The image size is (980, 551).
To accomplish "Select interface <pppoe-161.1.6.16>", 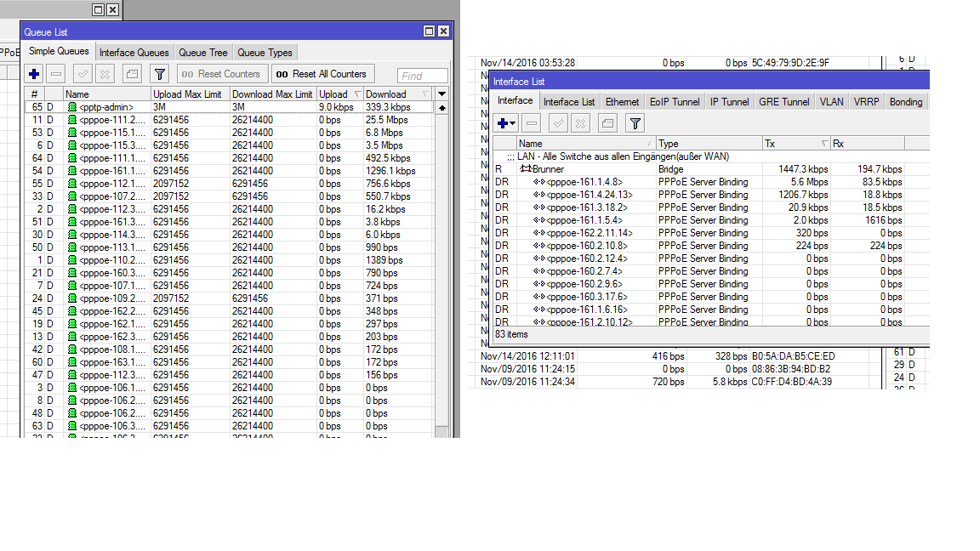I will coord(710,310).
